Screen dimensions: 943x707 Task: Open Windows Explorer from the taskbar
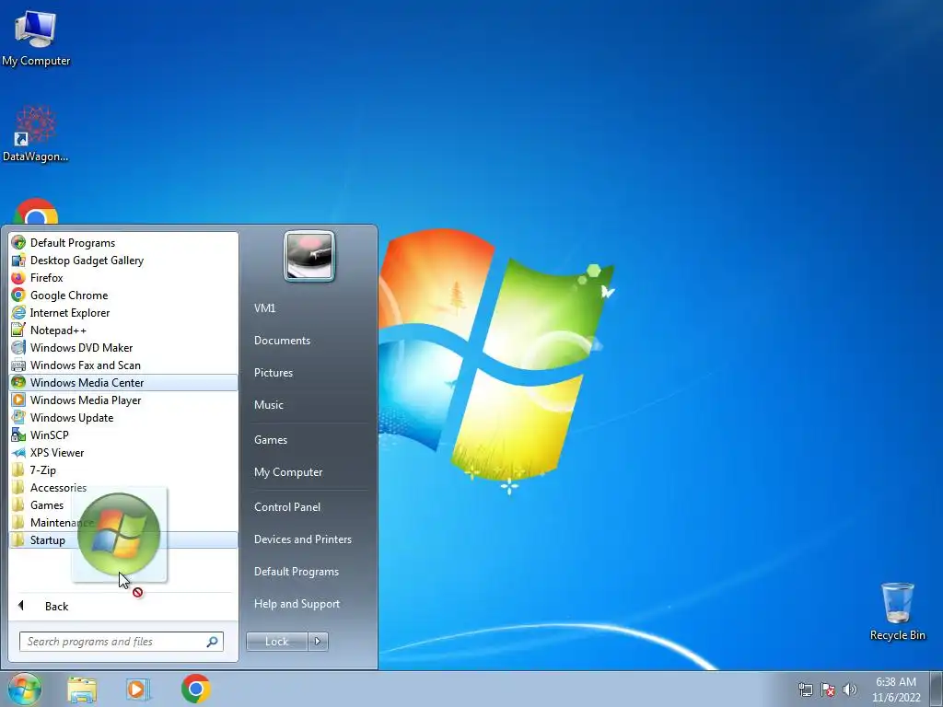tap(82, 690)
